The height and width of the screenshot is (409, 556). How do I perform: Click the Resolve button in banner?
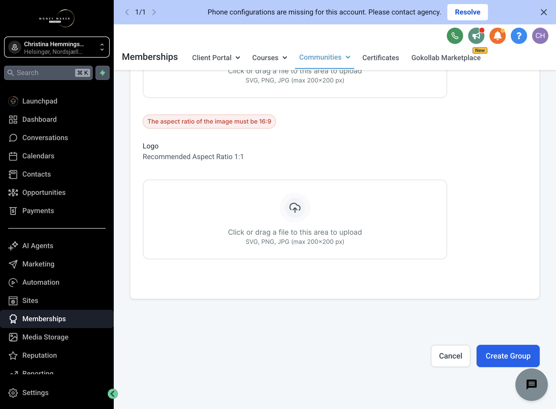(x=467, y=12)
